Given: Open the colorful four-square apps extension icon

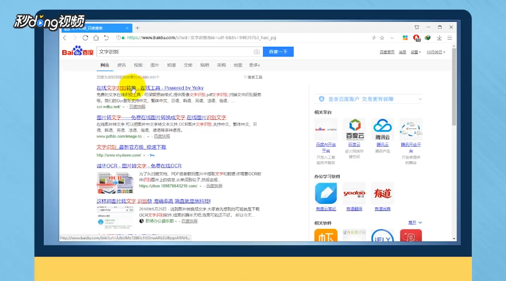Looking at the screenshot, I should click(405, 38).
